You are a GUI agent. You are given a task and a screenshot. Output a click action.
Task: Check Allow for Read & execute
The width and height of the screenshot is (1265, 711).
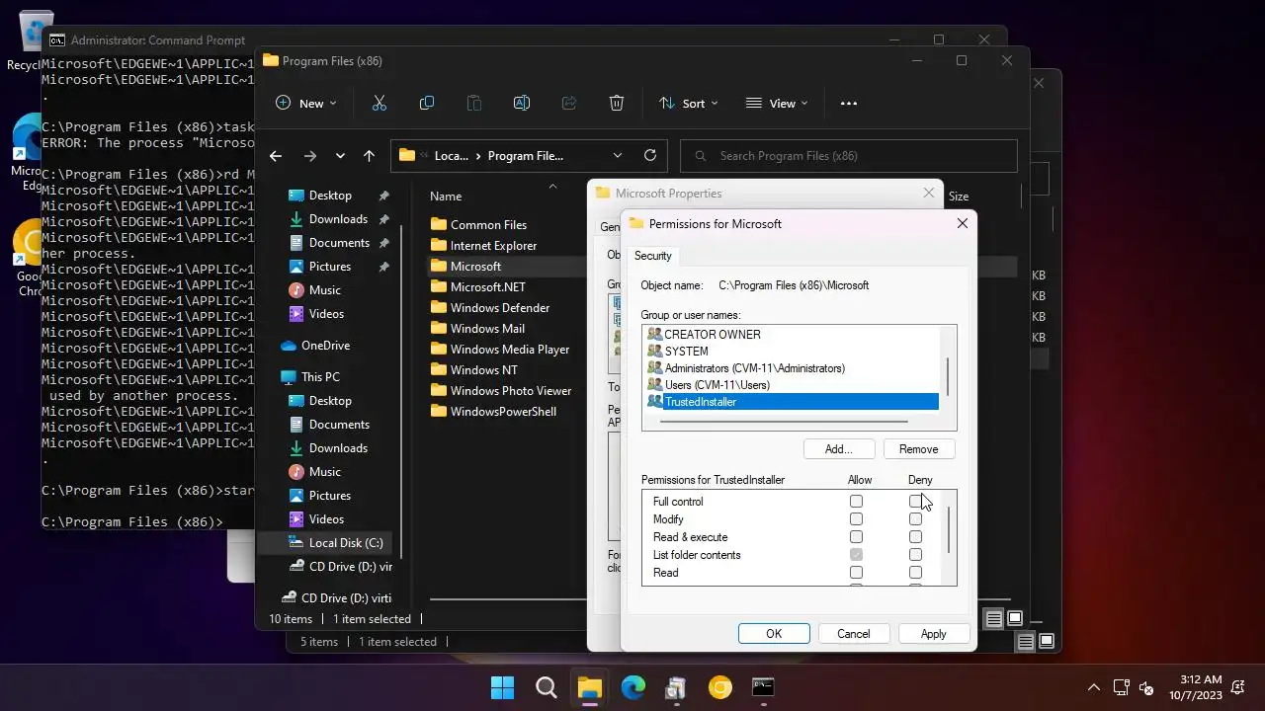pos(856,537)
